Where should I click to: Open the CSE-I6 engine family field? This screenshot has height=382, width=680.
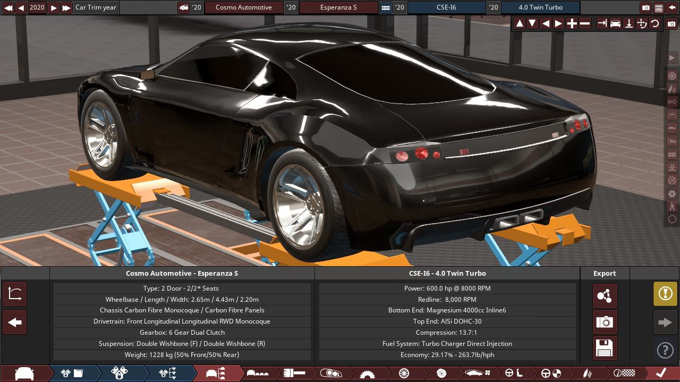[x=446, y=7]
